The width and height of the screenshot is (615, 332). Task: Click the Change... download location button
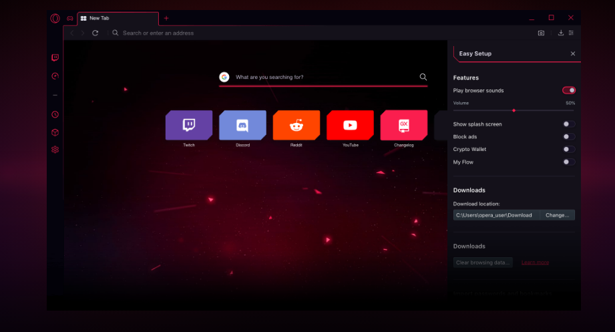(x=558, y=215)
